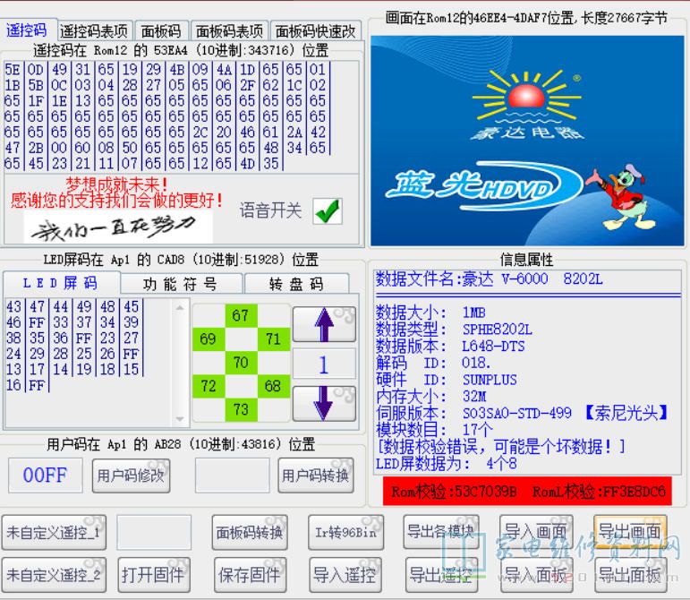Click the LED code list scroll-up arrow

(x=180, y=308)
